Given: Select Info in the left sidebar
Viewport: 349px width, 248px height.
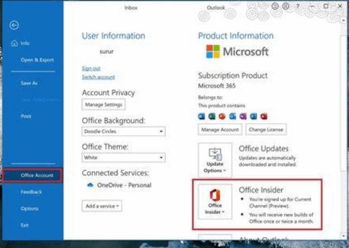Looking at the screenshot, I should pyautogui.click(x=25, y=43).
